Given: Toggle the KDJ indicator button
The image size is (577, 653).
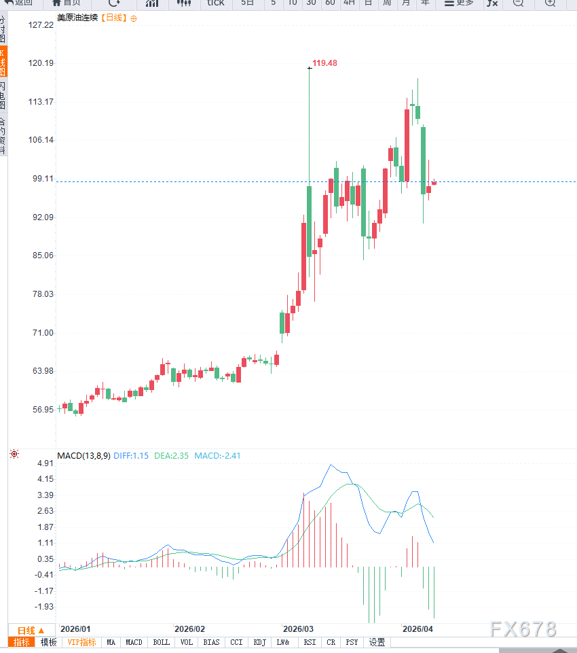Looking at the screenshot, I should pyautogui.click(x=259, y=642).
